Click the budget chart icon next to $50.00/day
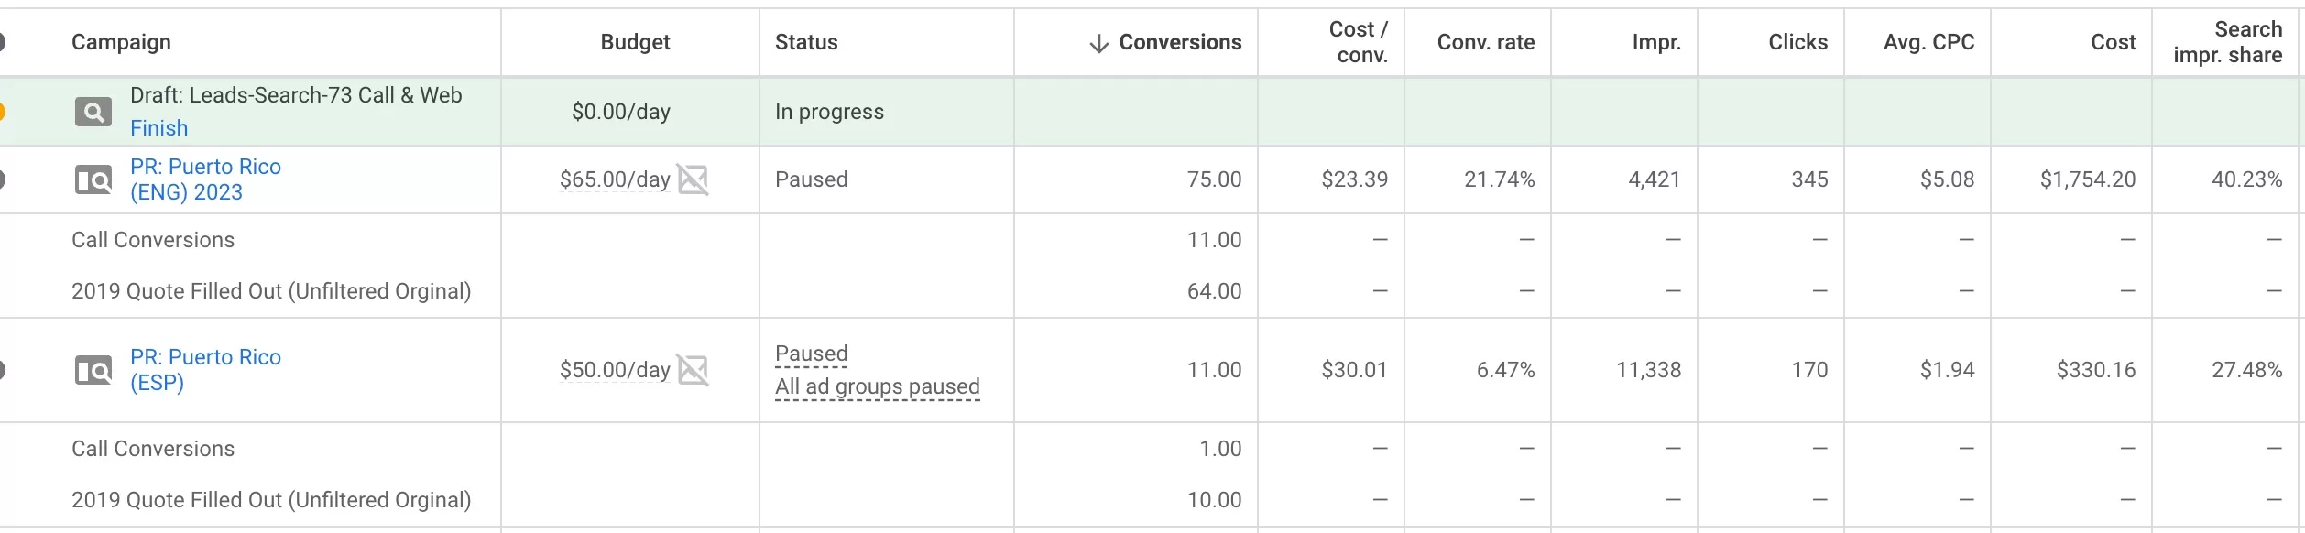 point(693,370)
